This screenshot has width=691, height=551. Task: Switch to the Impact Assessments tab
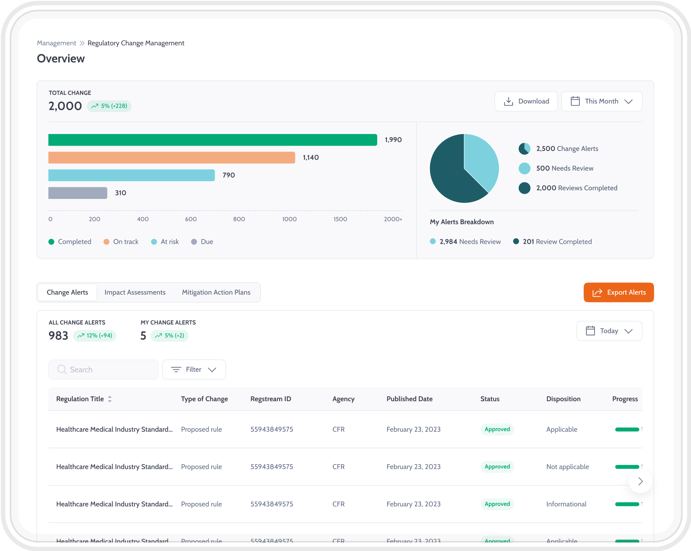135,292
